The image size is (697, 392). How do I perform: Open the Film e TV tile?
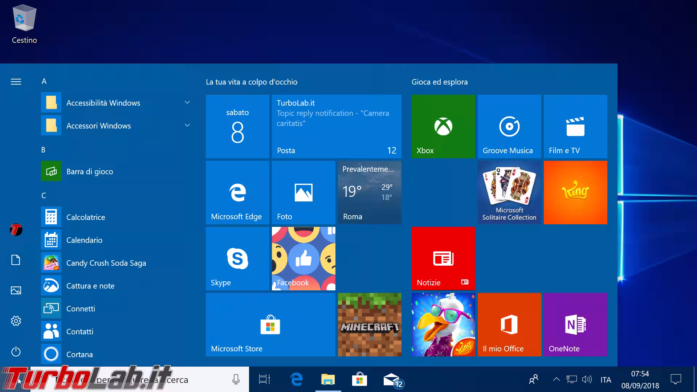575,126
